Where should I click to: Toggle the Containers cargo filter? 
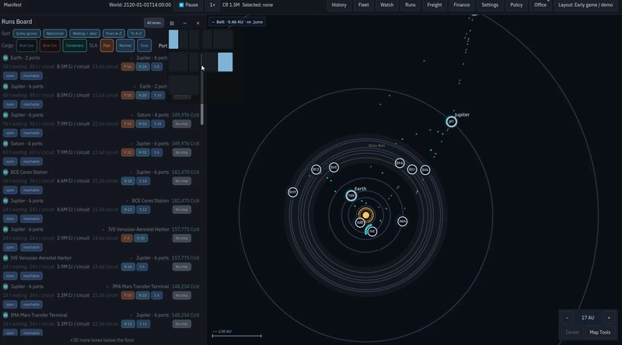pyautogui.click(x=75, y=46)
